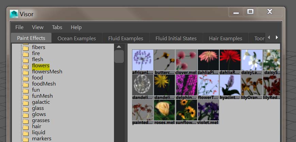This screenshot has height=142, width=296.
Task: Click the folder tree scrollbar thumb
Action: (119, 56)
